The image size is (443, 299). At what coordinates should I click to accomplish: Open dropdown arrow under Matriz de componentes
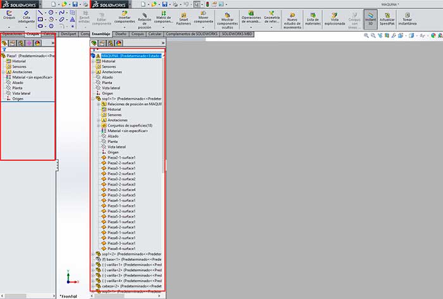click(x=163, y=27)
